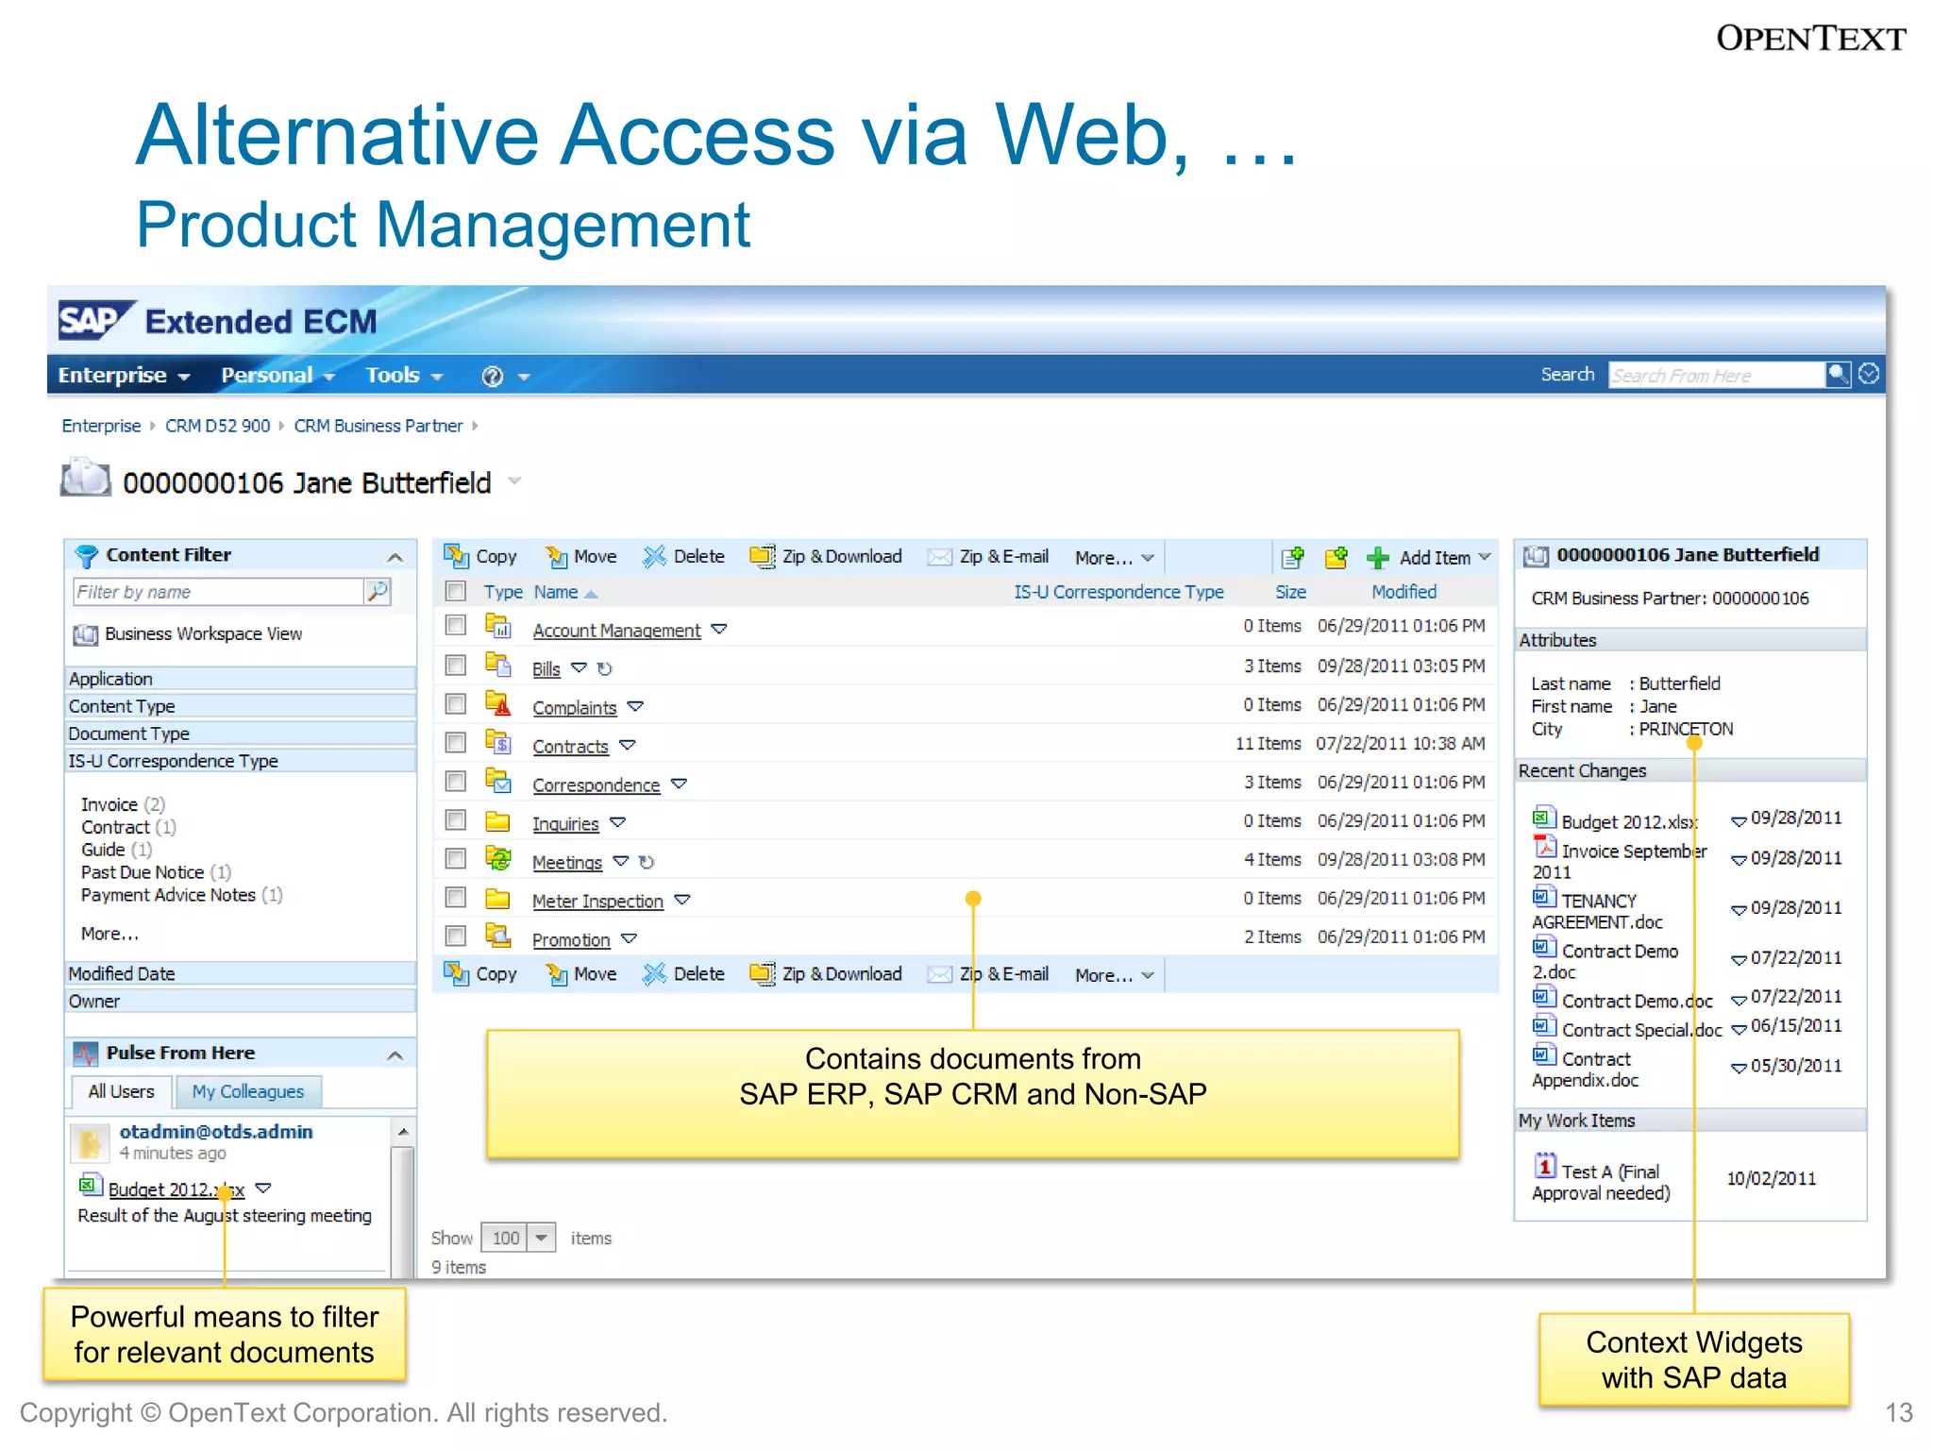
Task: Open the Tools menu
Action: (404, 376)
